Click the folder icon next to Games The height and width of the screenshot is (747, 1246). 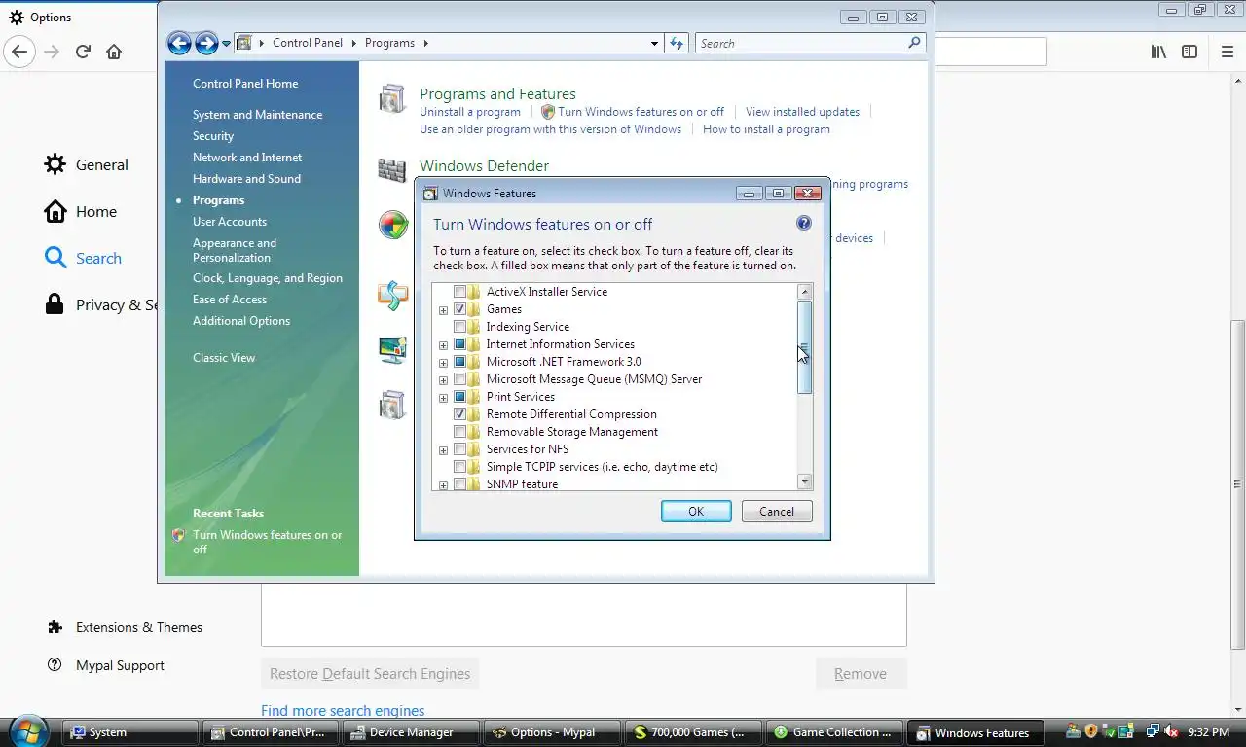[x=475, y=309]
